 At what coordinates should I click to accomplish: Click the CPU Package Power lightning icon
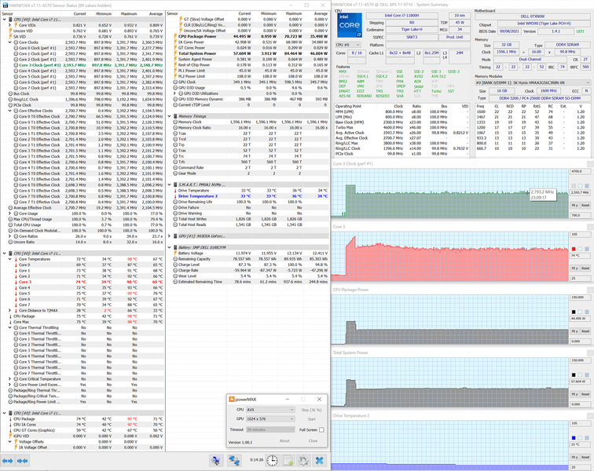(x=175, y=36)
